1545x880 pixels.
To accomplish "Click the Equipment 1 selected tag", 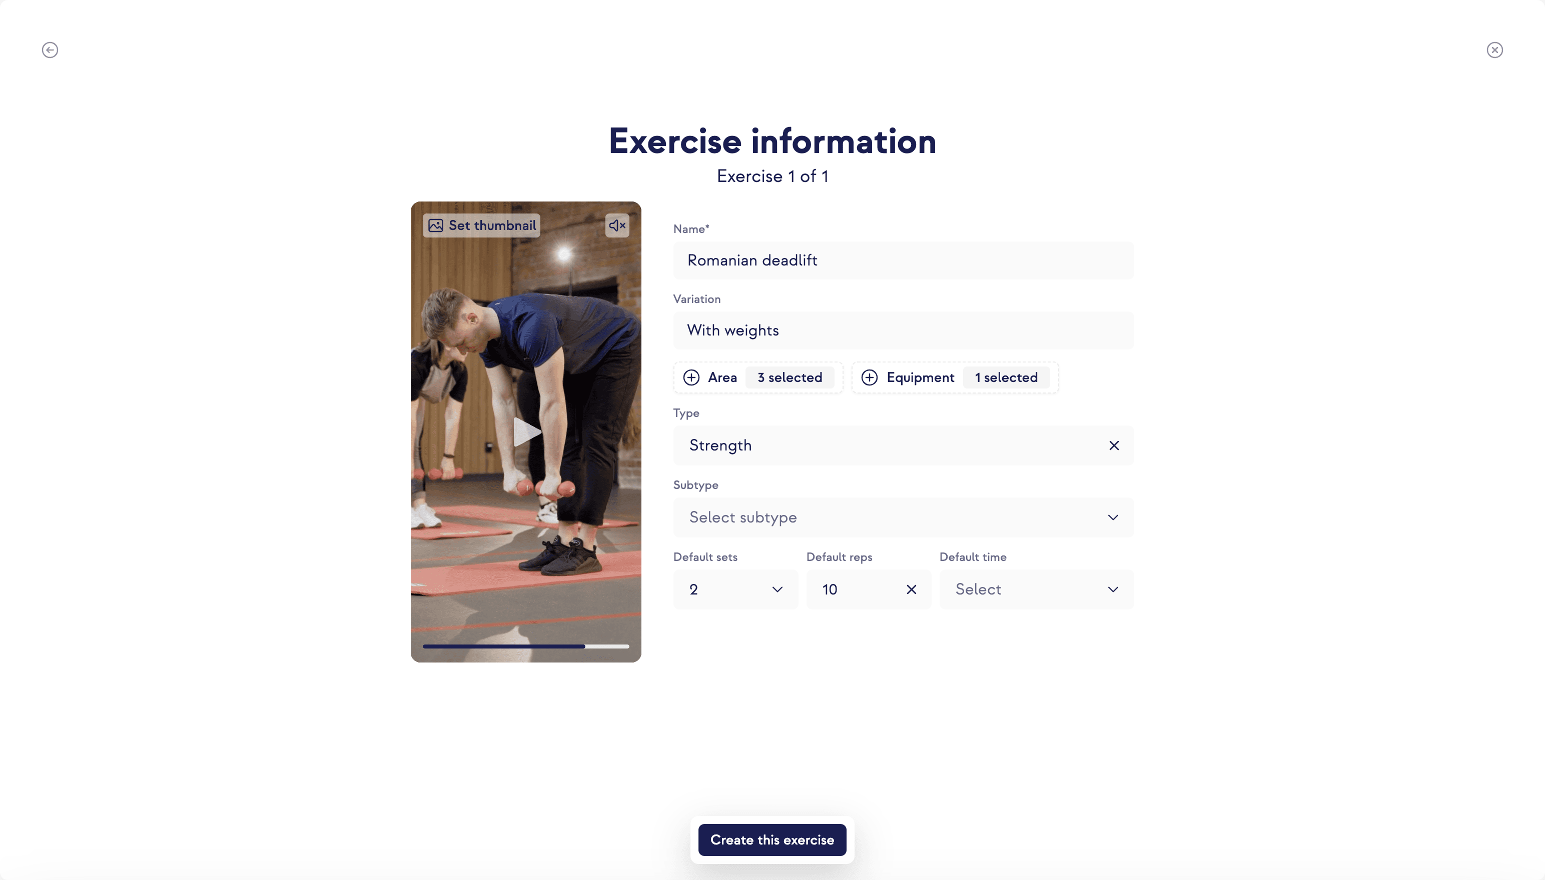I will 955,377.
